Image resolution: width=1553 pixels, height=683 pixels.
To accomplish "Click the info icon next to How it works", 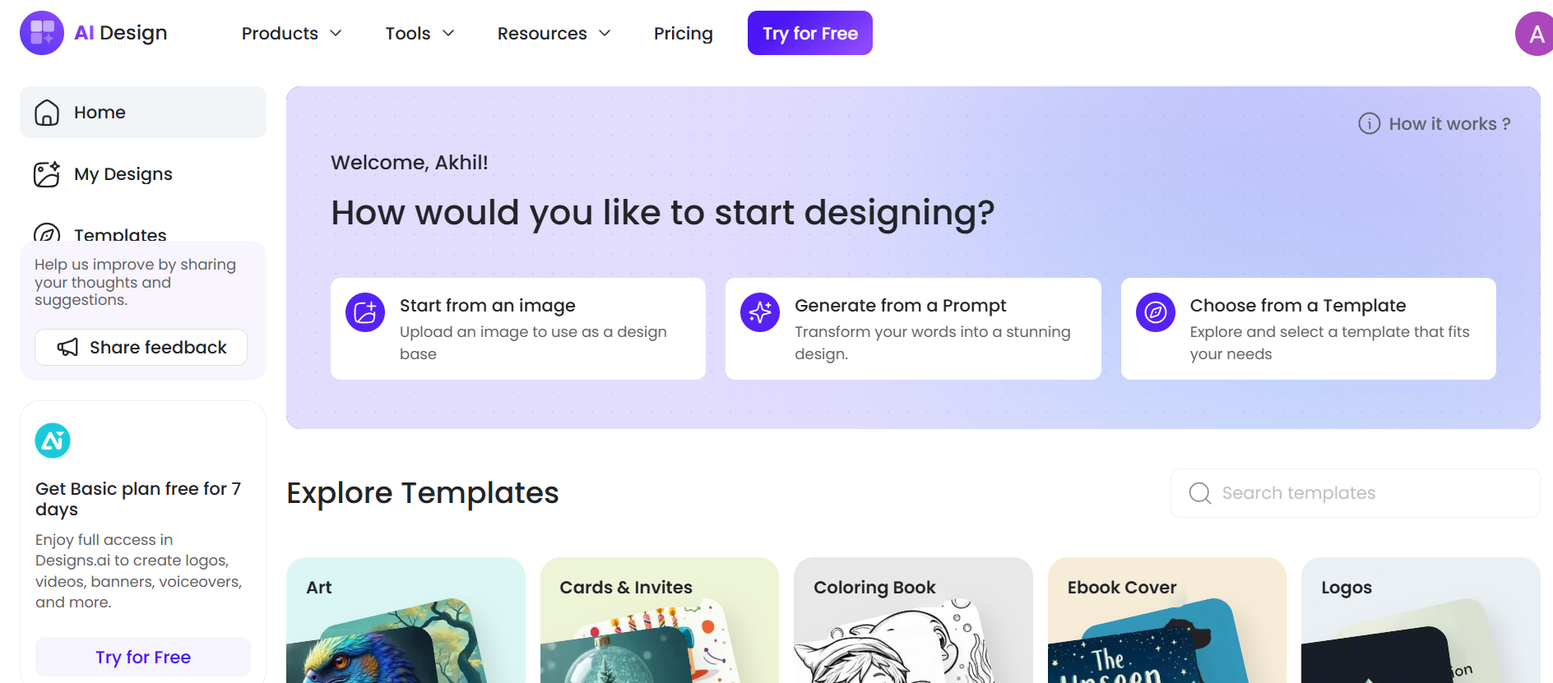I will click(1369, 123).
